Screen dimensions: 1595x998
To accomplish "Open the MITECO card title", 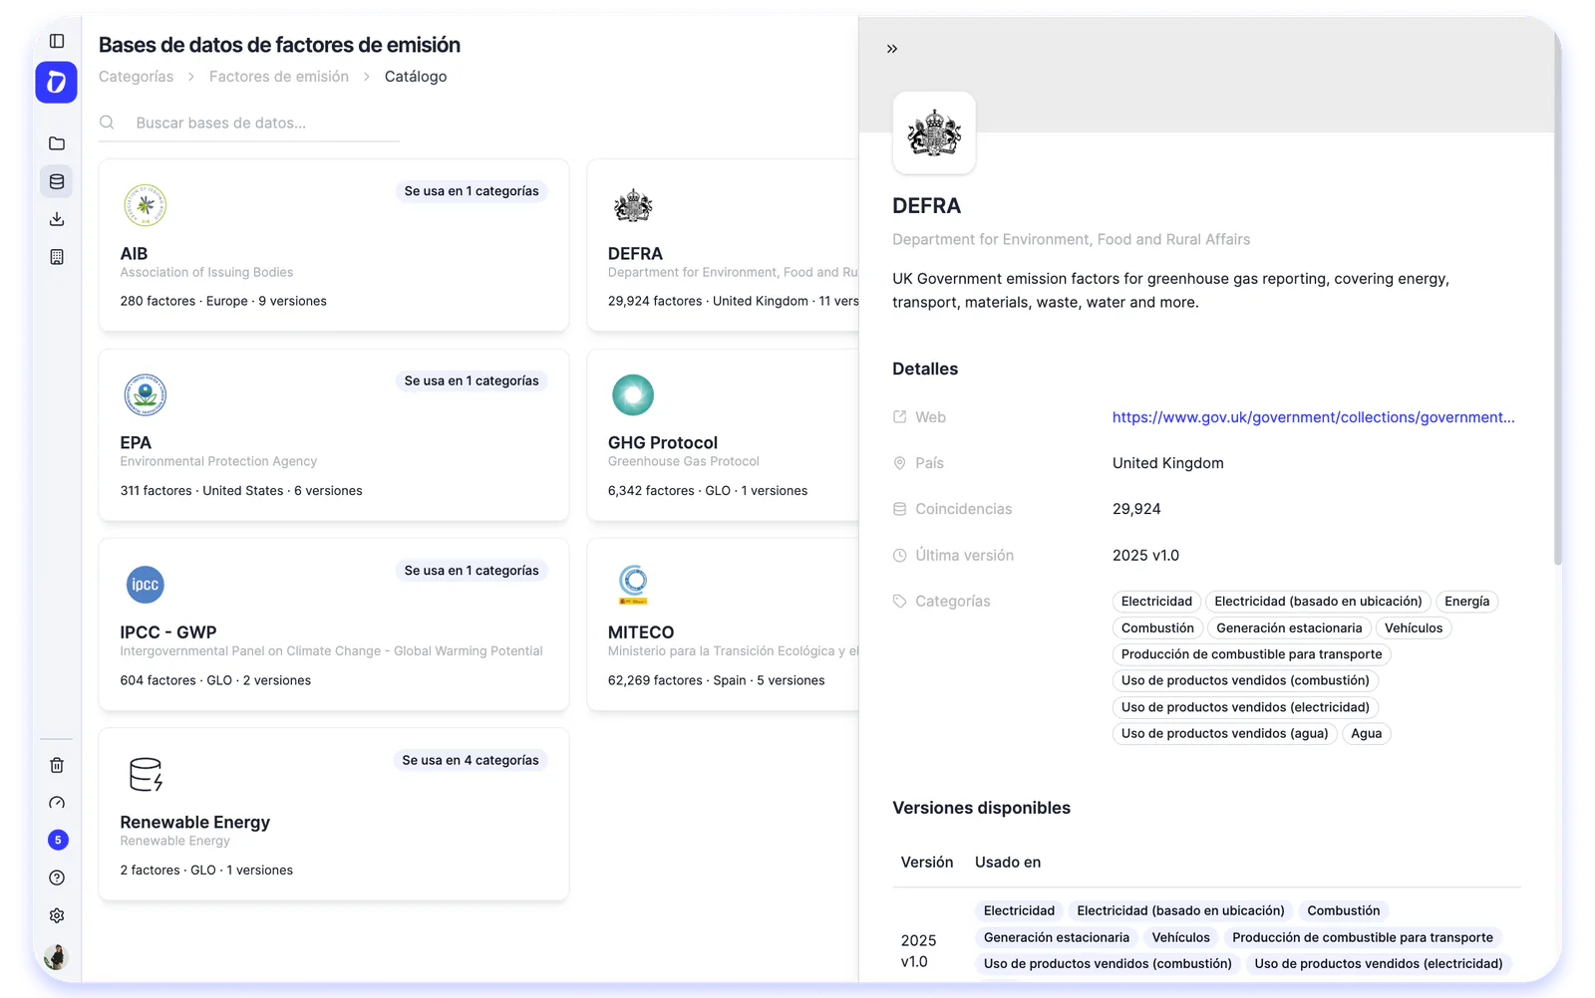I will (x=641, y=632).
